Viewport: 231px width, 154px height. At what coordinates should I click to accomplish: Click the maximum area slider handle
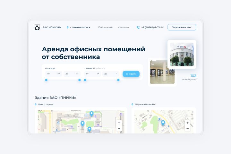pos(80,80)
